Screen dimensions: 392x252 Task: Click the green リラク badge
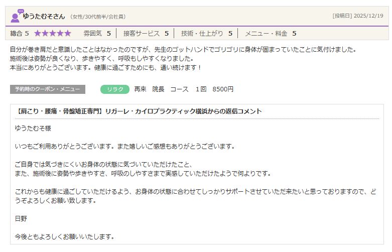tap(115, 89)
